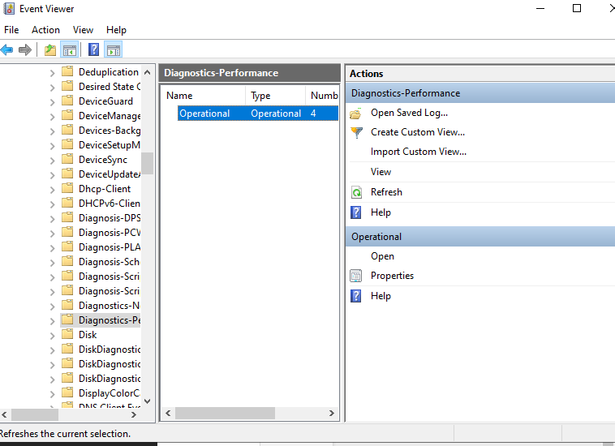Select DeviceManage tree item
Image resolution: width=615 pixels, height=446 pixels.
coord(110,116)
